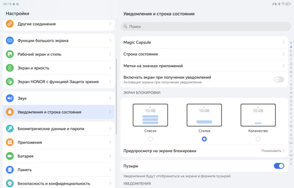Select the Список radio button
The image size is (294, 188).
[150, 139]
